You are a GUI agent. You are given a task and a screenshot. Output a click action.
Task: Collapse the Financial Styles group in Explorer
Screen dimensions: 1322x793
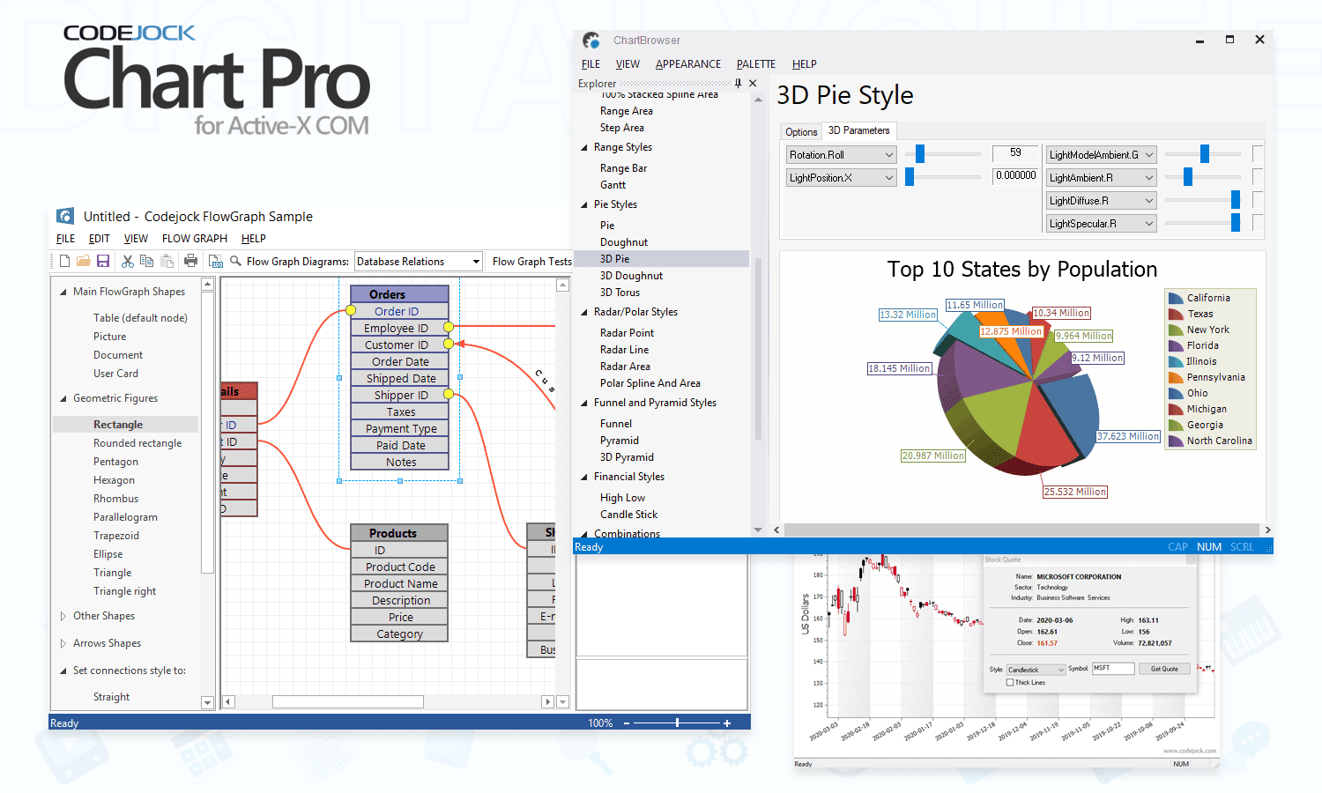(583, 477)
